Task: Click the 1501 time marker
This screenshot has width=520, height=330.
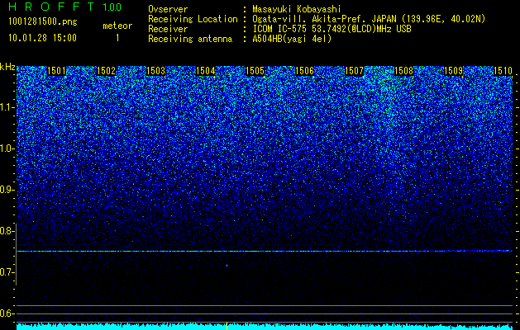Action: tap(57, 71)
